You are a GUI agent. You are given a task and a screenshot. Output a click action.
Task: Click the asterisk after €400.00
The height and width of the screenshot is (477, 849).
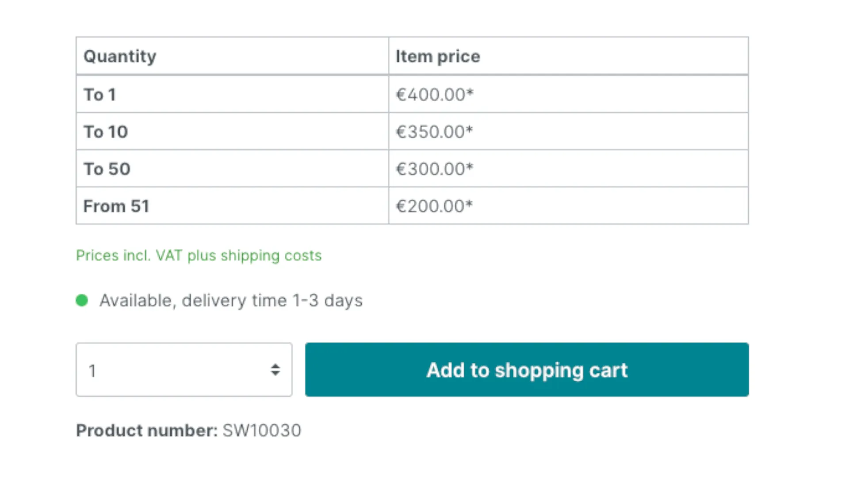(x=470, y=92)
